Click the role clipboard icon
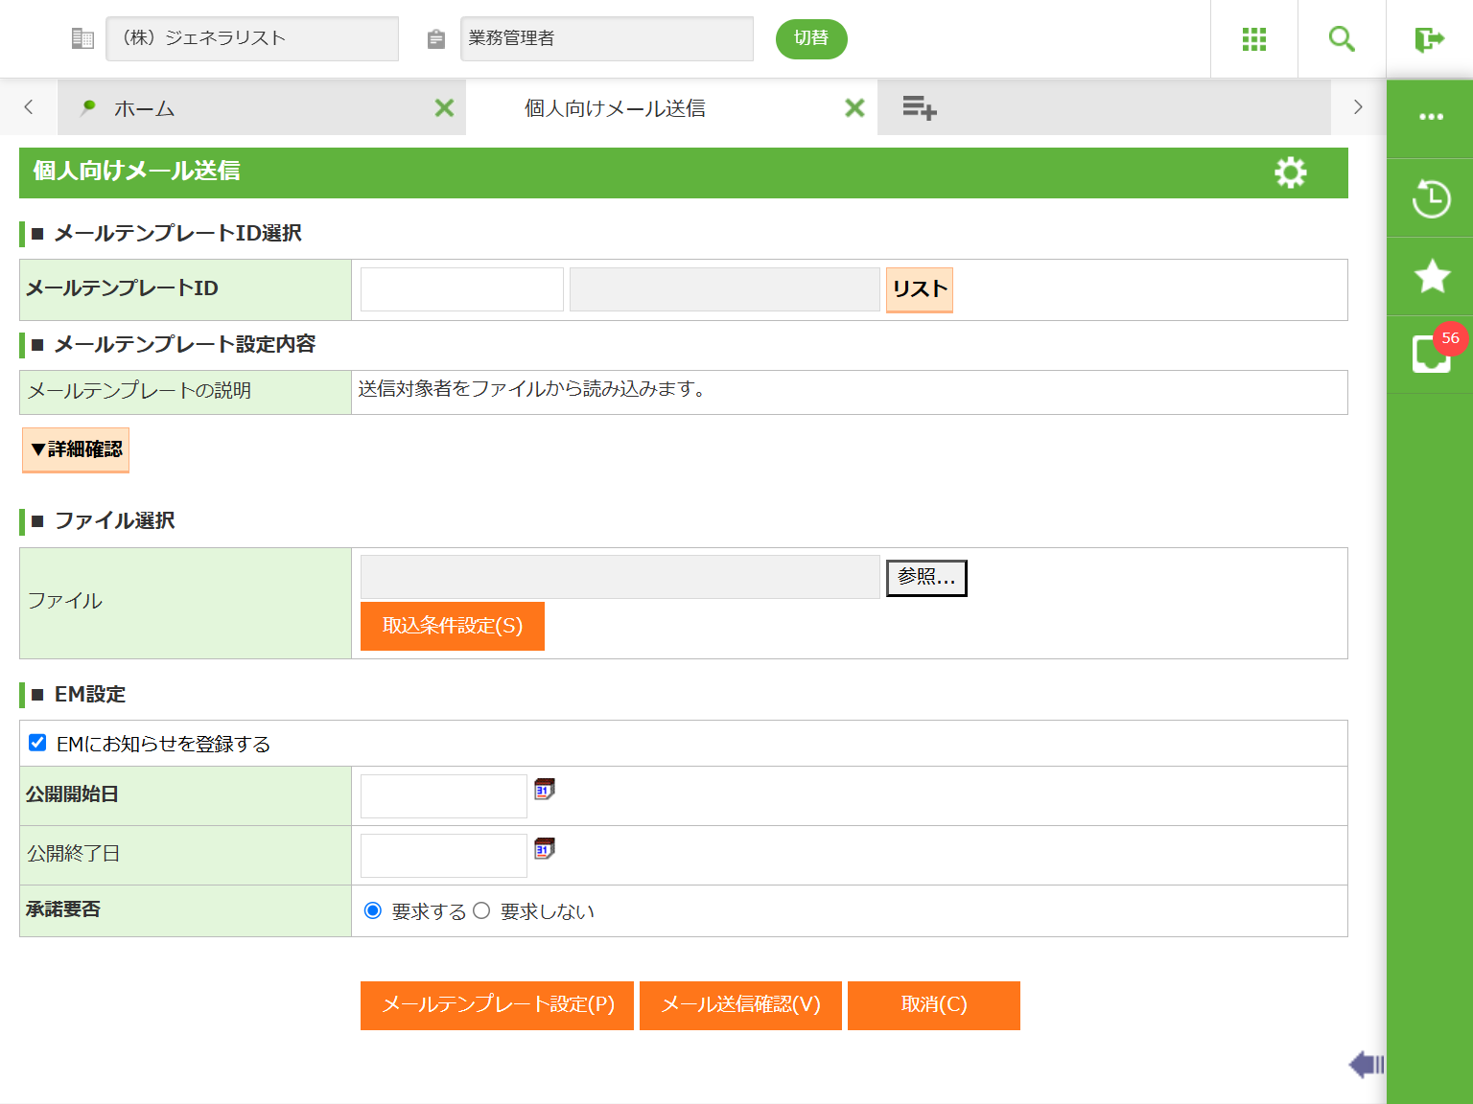Image resolution: width=1473 pixels, height=1104 pixels. 436,38
